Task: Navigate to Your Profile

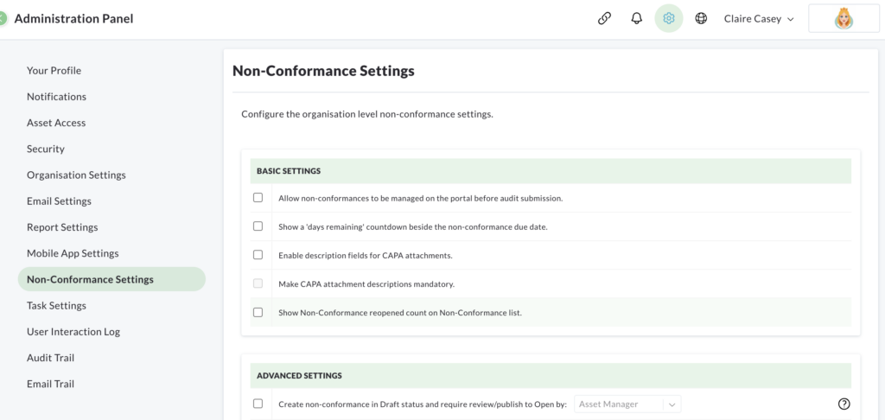Action: tap(54, 71)
